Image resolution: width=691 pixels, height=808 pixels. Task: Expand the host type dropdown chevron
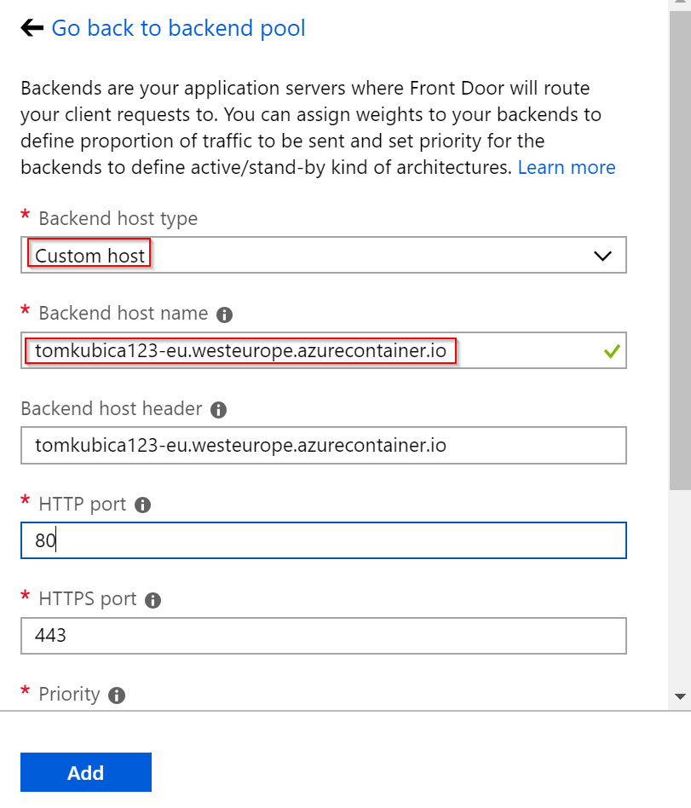coord(602,256)
